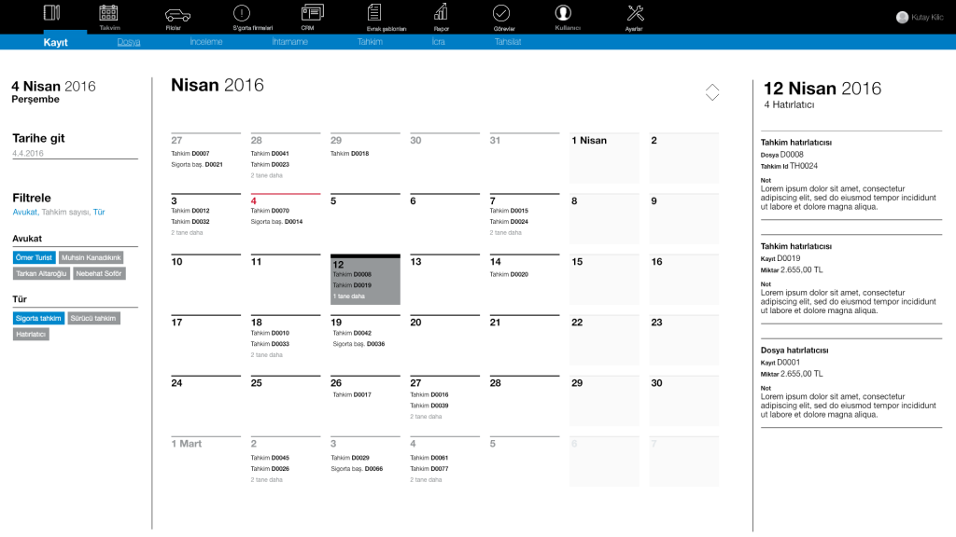Click the Kullanıcı user icon

click(563, 13)
